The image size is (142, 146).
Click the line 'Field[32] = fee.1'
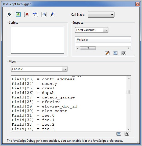(33, 120)
